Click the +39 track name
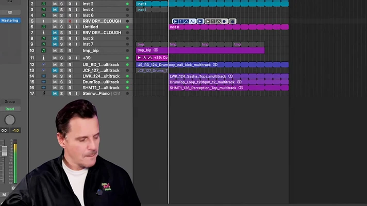Screen dimensions: 367x206 point(87,58)
